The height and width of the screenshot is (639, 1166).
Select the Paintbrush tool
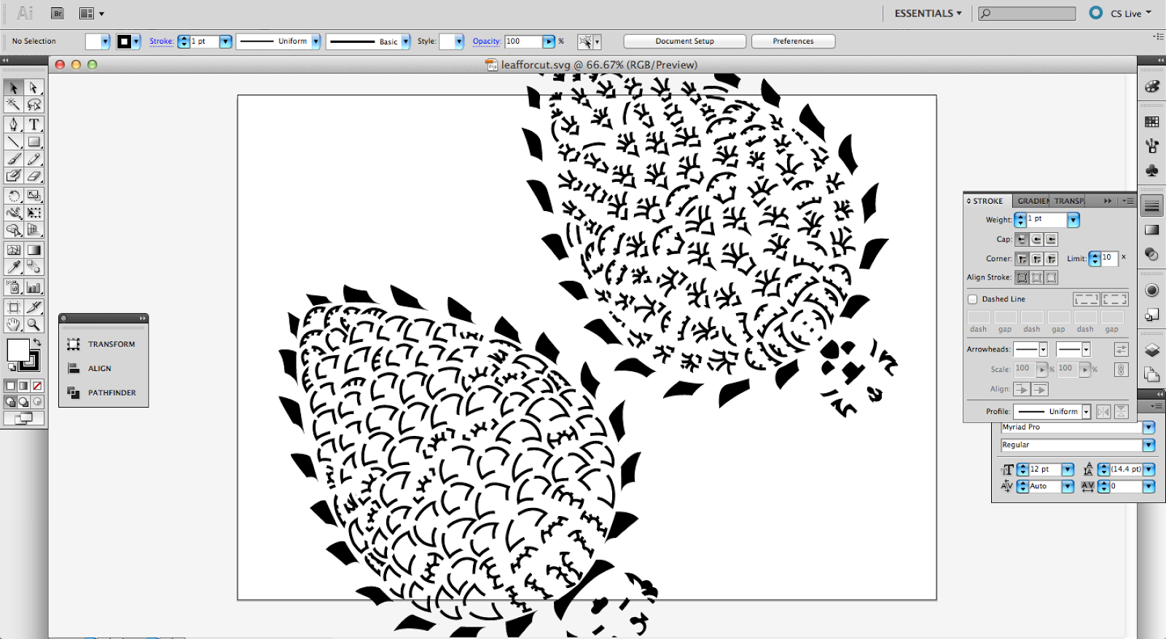[14, 159]
